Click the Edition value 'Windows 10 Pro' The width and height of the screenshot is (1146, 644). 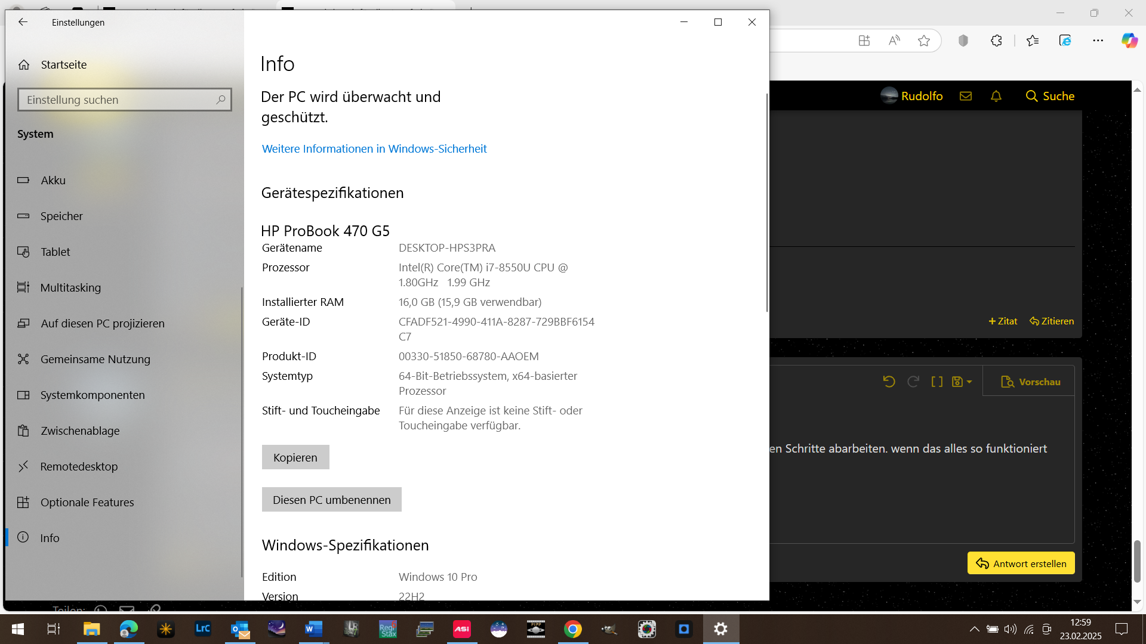point(438,577)
